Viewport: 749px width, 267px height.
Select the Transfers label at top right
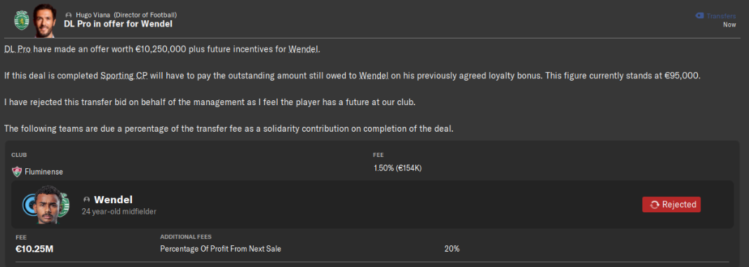click(721, 16)
